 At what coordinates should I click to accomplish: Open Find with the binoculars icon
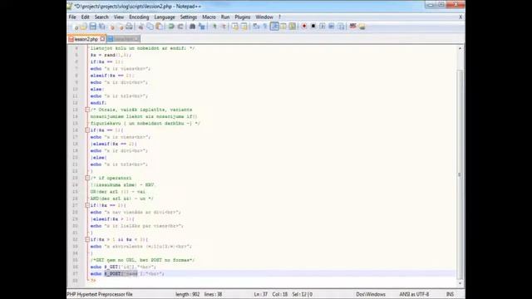[192, 27]
